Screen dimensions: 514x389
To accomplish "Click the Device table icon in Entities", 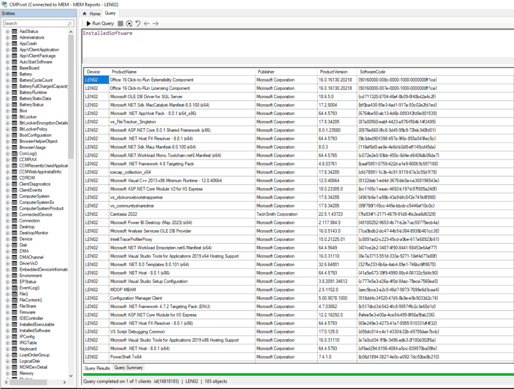I will 14,239.
